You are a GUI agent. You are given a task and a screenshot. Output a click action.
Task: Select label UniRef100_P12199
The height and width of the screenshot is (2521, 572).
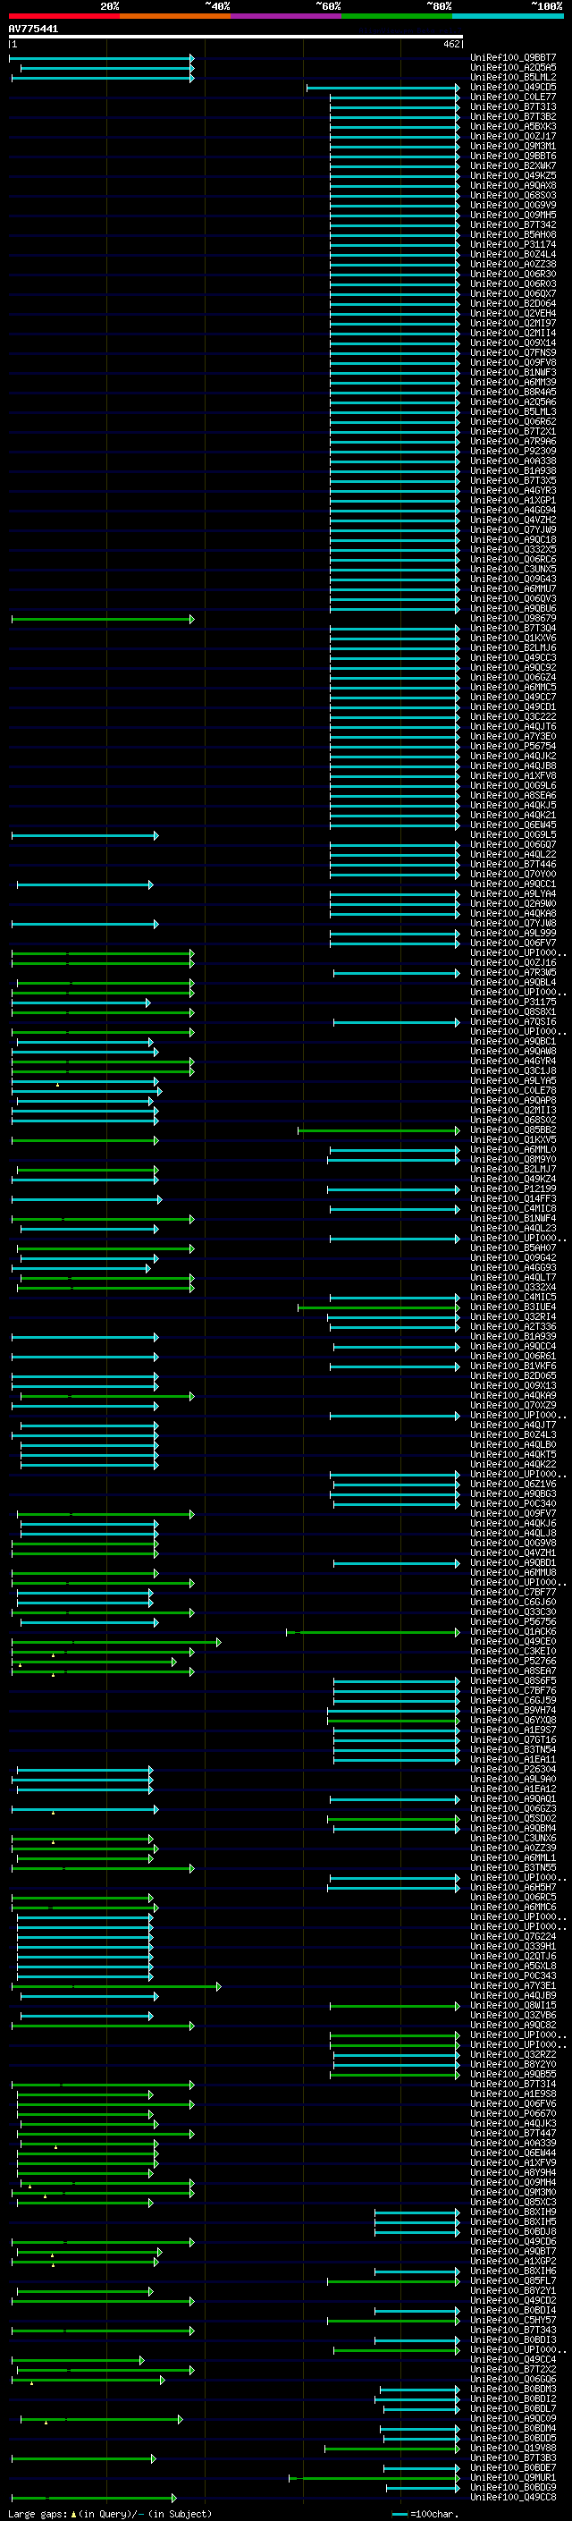[512, 1189]
